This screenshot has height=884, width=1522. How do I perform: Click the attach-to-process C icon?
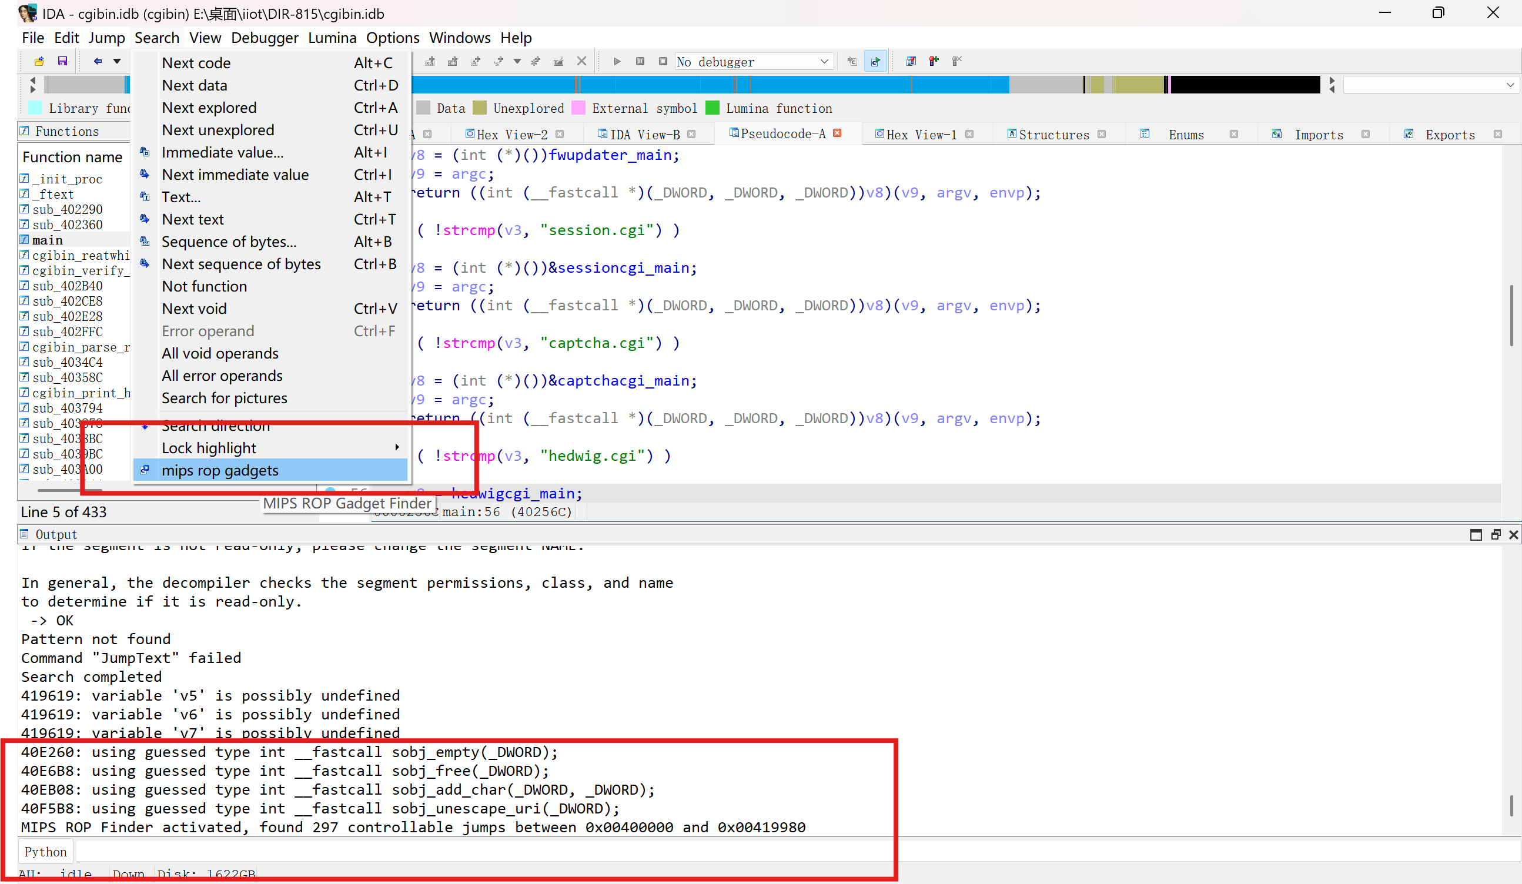852,61
